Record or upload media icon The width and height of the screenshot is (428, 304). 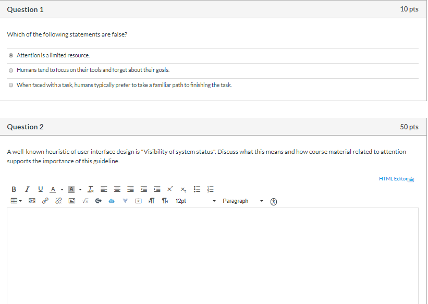[x=138, y=201]
